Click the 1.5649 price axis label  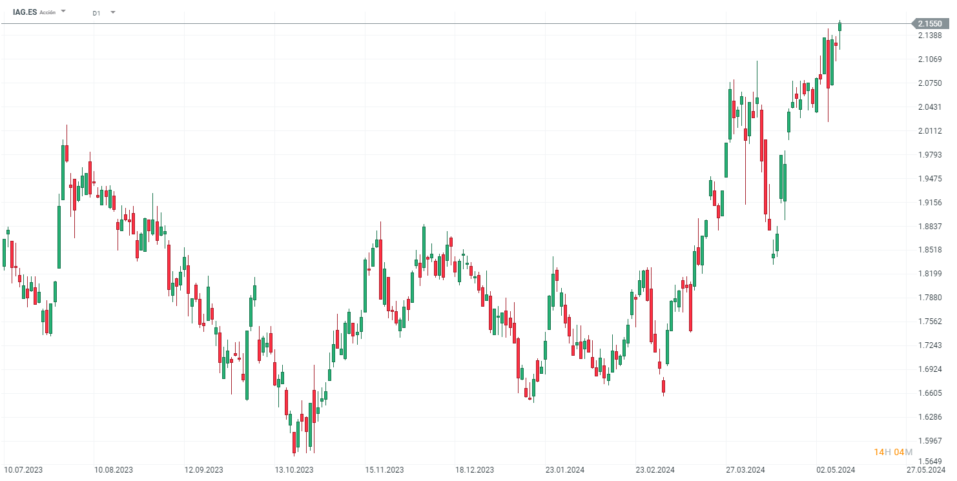click(930, 462)
